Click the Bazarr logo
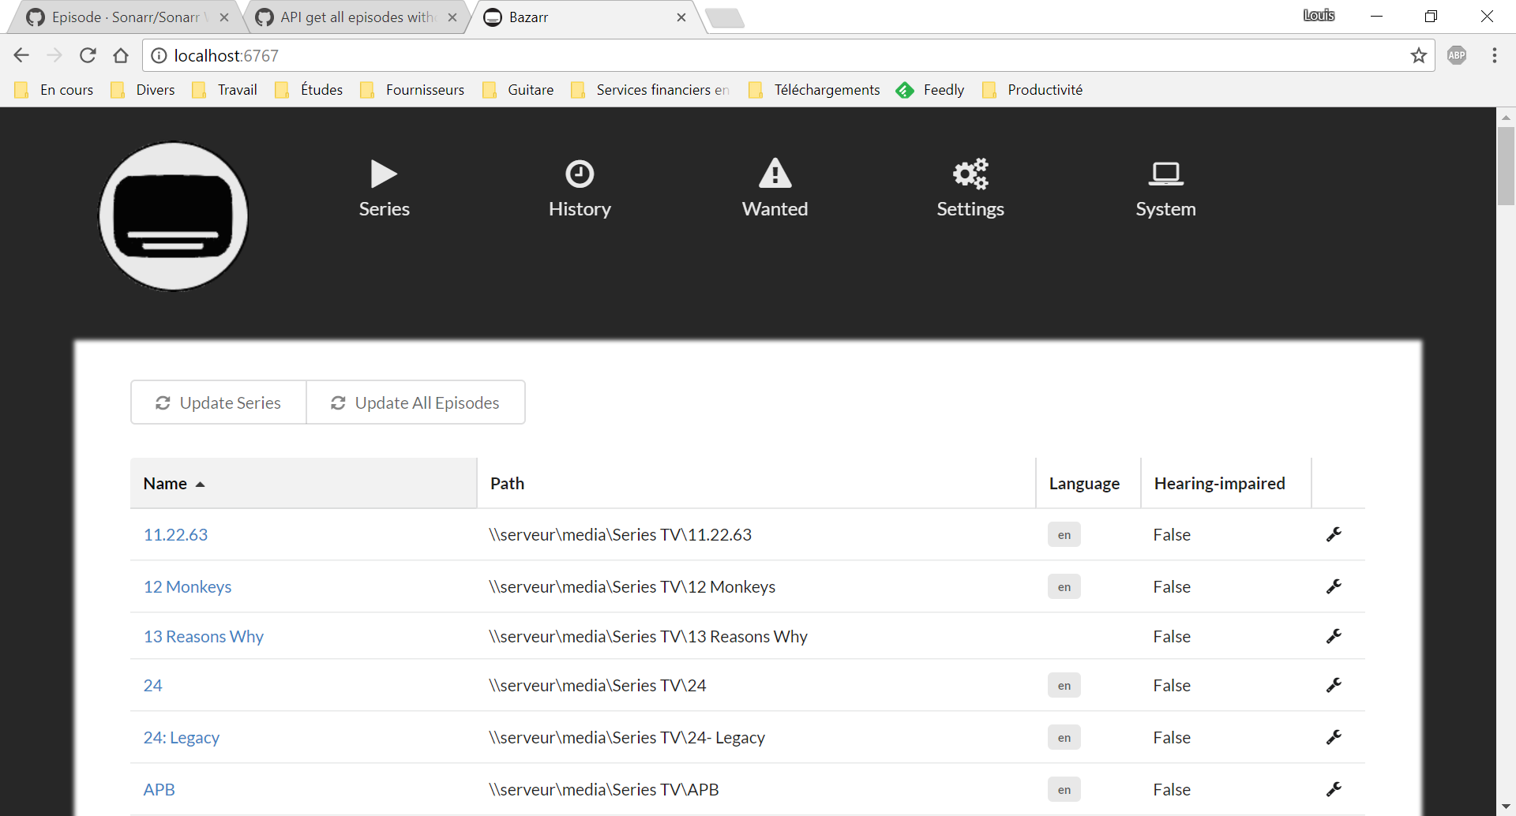 click(173, 215)
